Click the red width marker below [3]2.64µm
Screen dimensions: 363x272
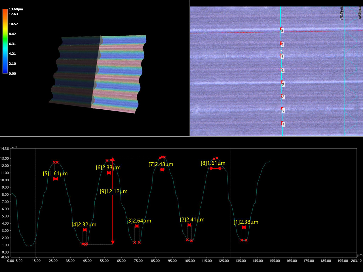pyautogui.click(x=137, y=226)
